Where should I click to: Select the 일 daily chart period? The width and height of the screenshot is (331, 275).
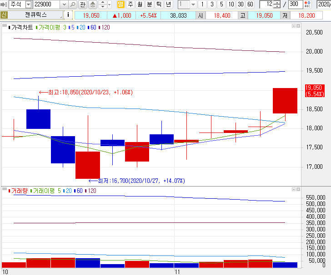tap(121, 4)
